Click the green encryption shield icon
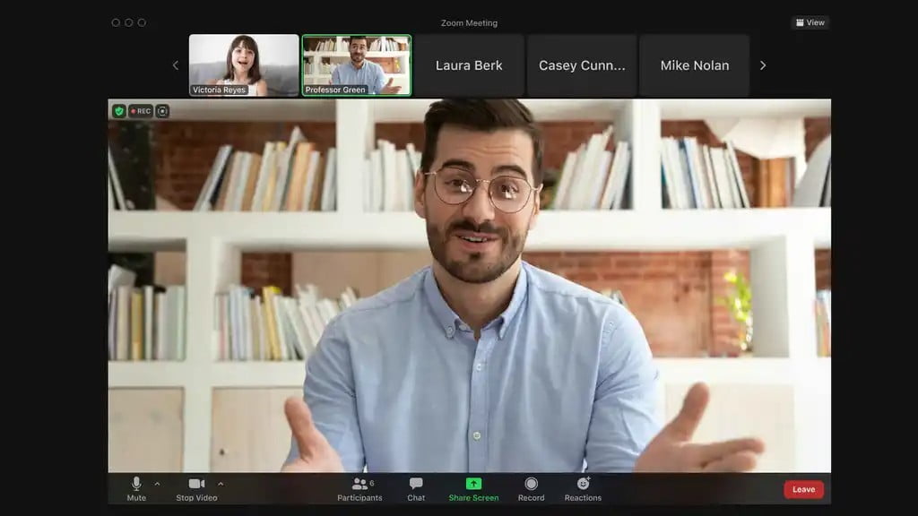Viewport: 918px width, 516px height. [x=118, y=111]
